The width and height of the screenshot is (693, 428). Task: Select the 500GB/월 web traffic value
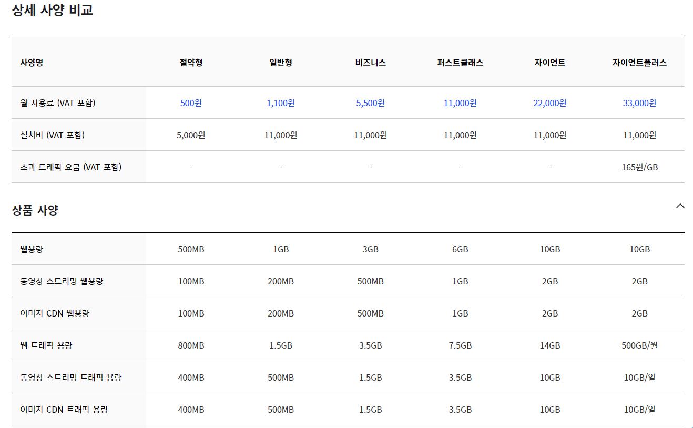tap(640, 345)
